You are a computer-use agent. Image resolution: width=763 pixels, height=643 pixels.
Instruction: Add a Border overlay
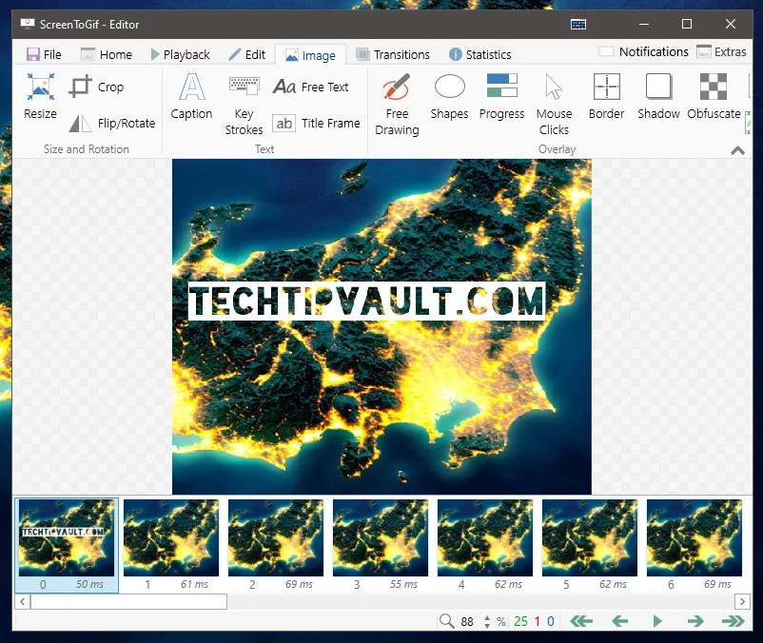click(606, 97)
